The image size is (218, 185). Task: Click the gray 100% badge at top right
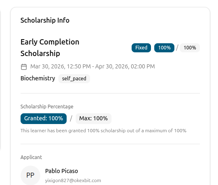pyautogui.click(x=190, y=48)
